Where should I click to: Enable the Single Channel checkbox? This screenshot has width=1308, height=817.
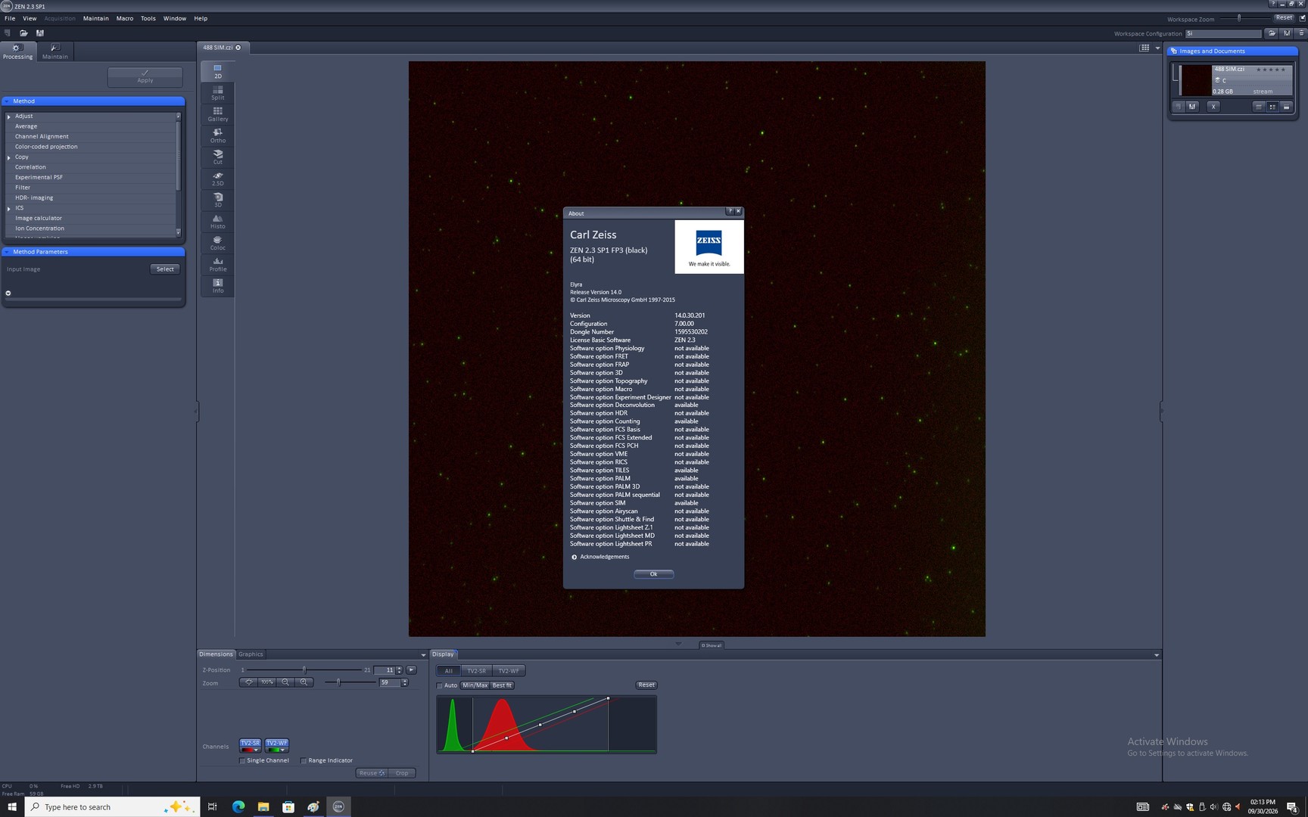(242, 761)
